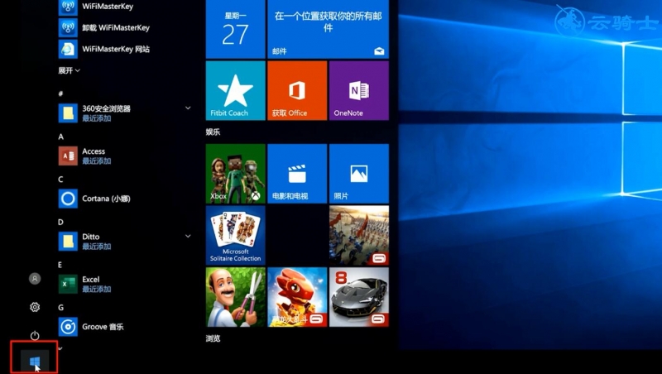
Task: Expand the 360安全浏览器 folder chevron
Action: click(x=188, y=108)
